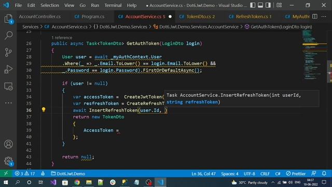This screenshot has width=332, height=187.
Task: Open Customize Layout button in title bar
Action: 279,5
